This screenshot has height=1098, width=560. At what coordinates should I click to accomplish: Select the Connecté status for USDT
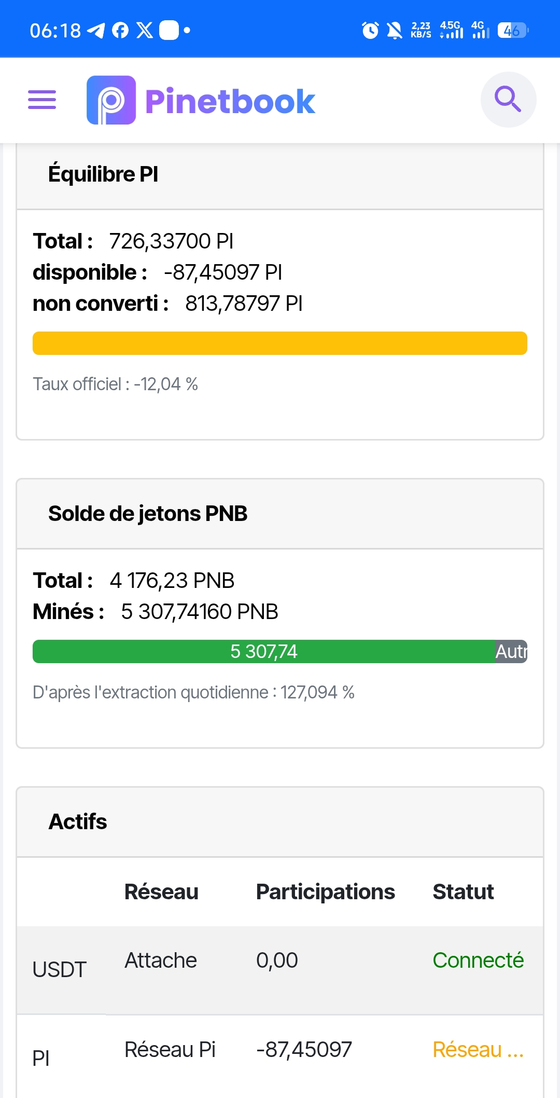tap(478, 960)
